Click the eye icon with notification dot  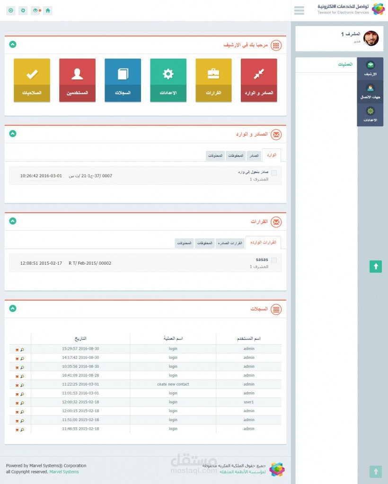[35, 10]
